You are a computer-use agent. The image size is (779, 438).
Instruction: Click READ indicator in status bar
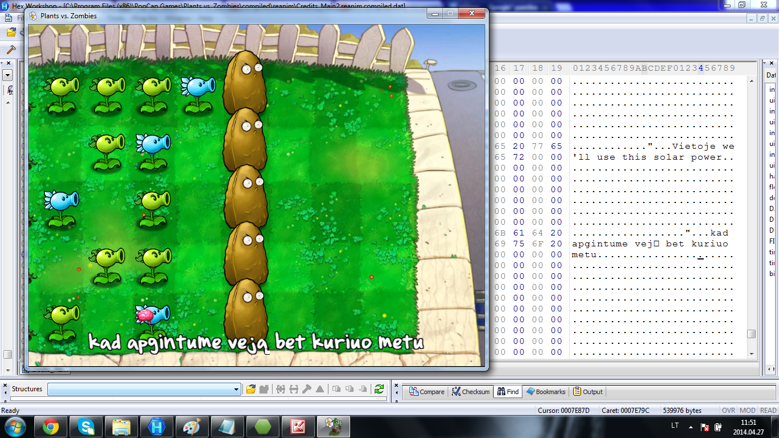coord(768,411)
